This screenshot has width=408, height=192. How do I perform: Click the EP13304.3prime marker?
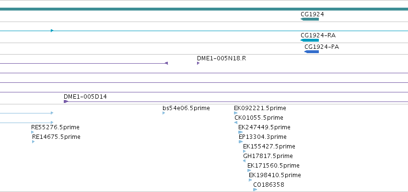(x=241, y=142)
